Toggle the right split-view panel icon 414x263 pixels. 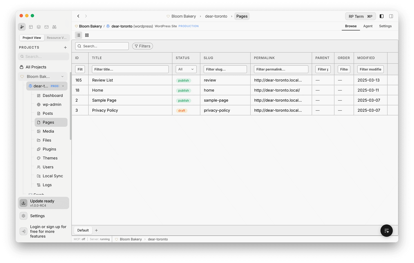(x=391, y=16)
